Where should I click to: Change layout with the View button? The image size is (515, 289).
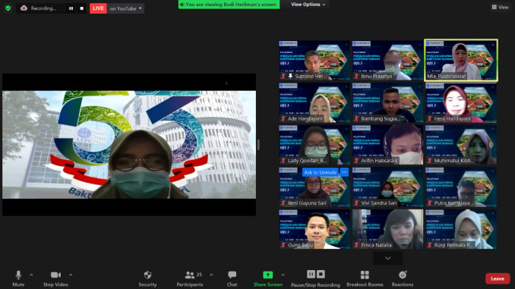(x=501, y=7)
